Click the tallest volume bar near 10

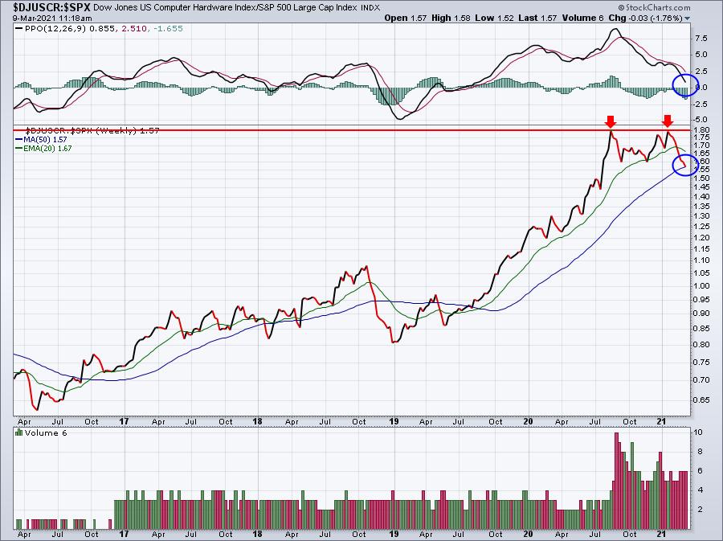[616, 481]
